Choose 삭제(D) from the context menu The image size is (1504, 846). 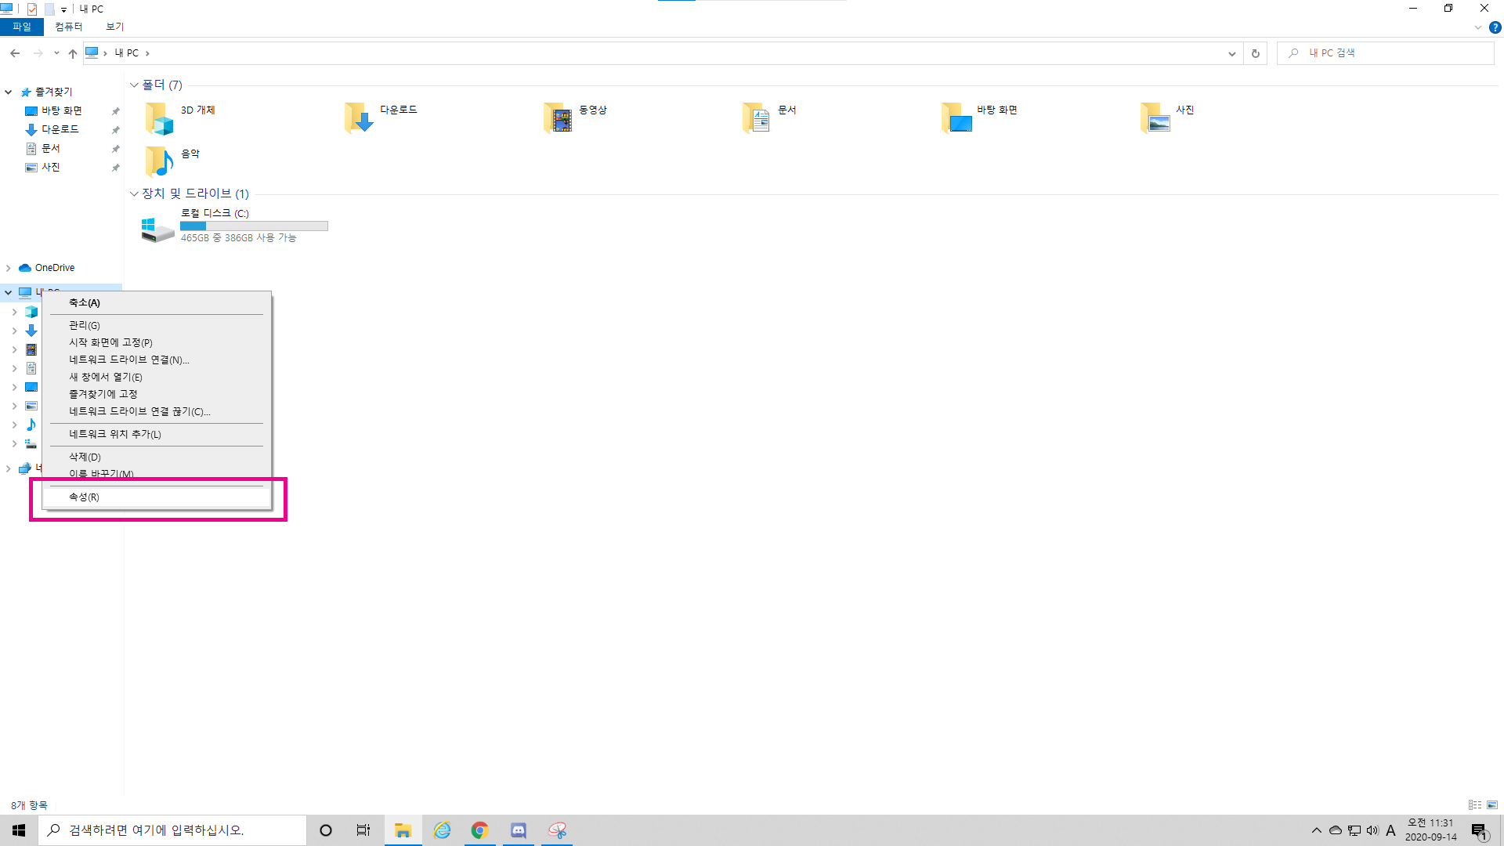coord(157,457)
